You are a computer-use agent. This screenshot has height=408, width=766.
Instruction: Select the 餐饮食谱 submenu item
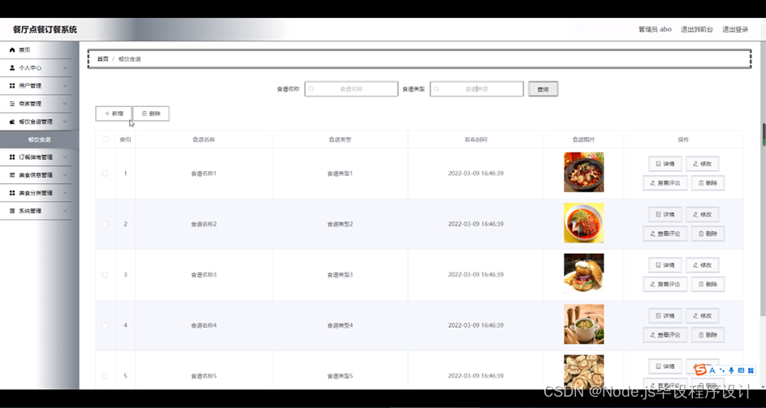(x=39, y=140)
